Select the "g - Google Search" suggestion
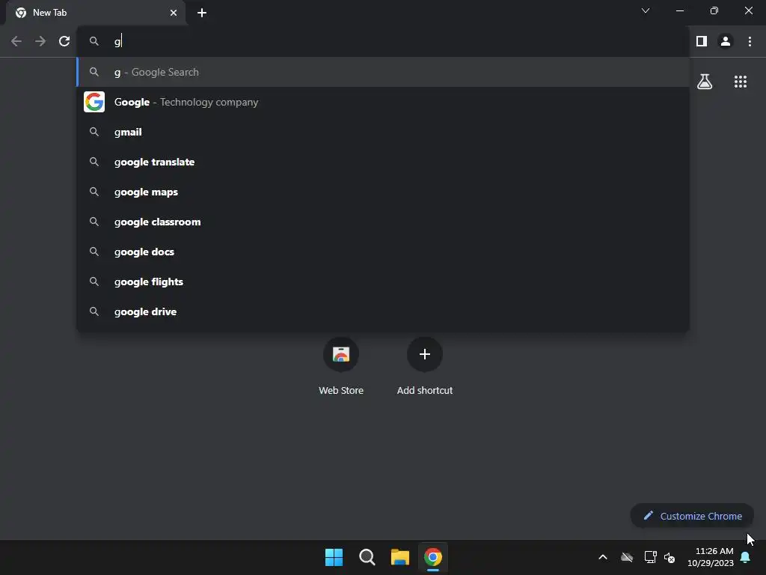Viewport: 766px width, 575px height. (x=383, y=73)
